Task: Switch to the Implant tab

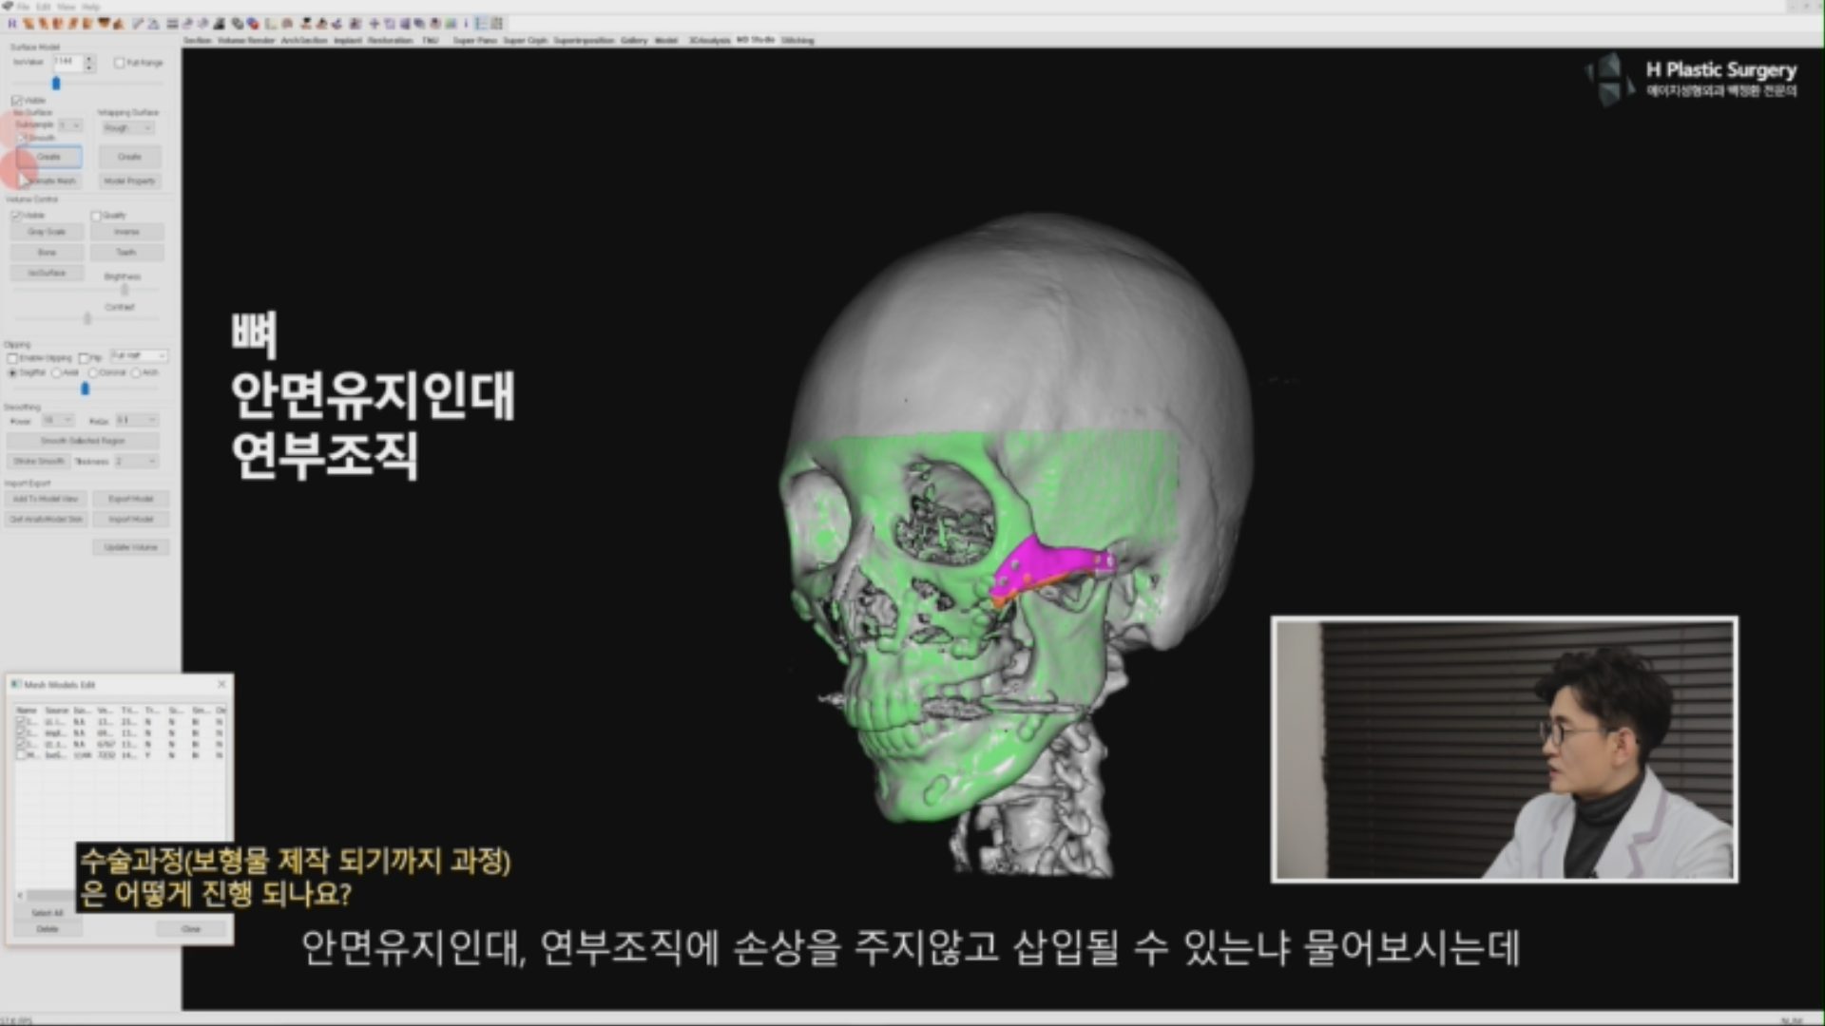Action: point(348,41)
